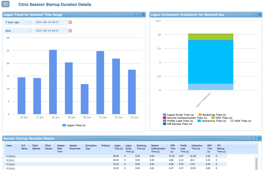Toggle Logon Script Time (s) legend entry
This screenshot has width=263, height=170.
179,115
